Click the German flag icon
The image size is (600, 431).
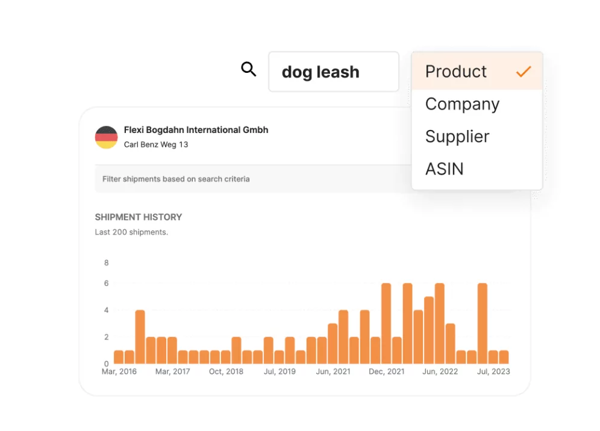pos(106,137)
